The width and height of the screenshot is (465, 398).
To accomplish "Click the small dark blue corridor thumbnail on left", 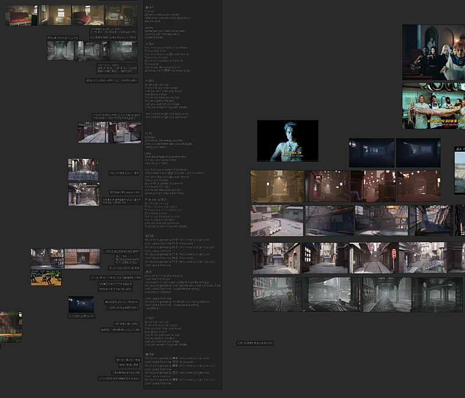I will click(x=81, y=304).
